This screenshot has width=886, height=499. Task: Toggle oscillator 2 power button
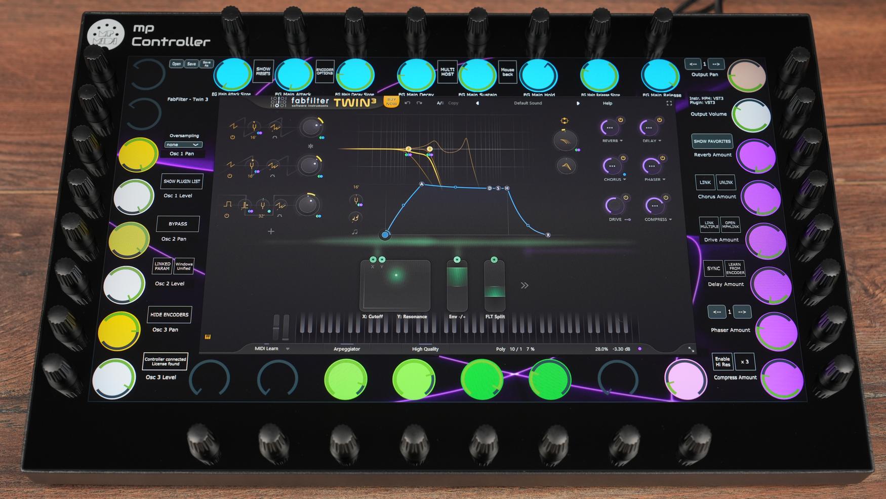coord(229,176)
